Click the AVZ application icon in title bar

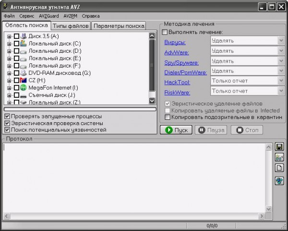(x=6, y=7)
